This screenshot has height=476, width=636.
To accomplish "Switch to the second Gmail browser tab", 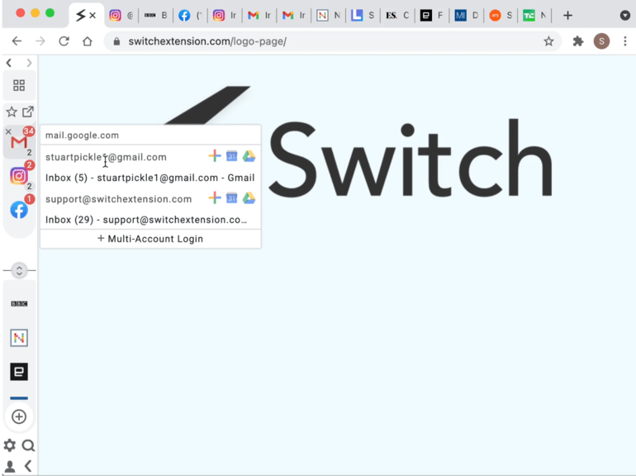I will tap(294, 16).
